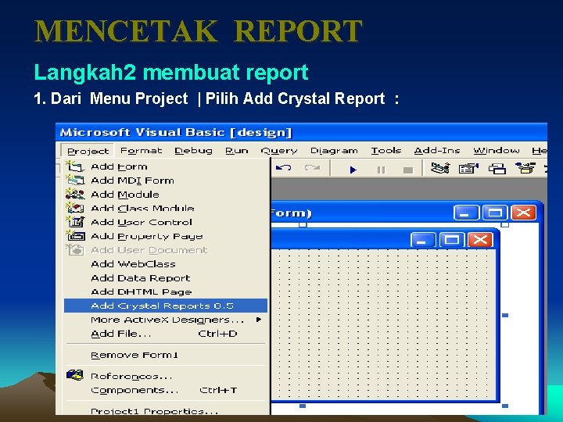Click the Add Module icon

[75, 194]
